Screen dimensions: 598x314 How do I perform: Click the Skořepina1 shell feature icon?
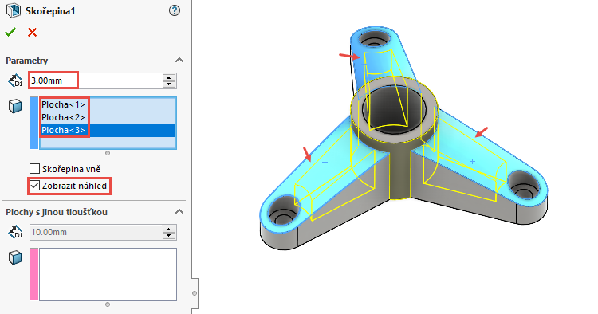coord(14,10)
